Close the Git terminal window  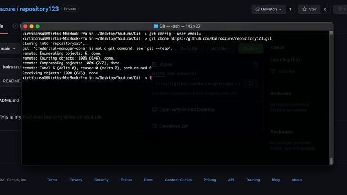[x=25, y=27]
